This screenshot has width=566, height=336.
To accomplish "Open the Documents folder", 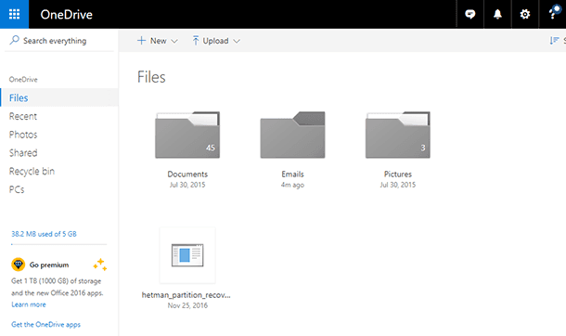I will pos(187,135).
